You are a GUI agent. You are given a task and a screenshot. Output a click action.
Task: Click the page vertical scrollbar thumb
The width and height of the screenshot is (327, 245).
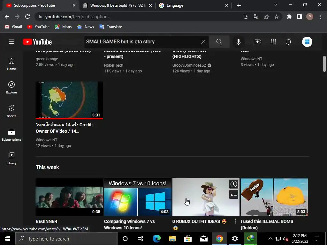[x=324, y=63]
